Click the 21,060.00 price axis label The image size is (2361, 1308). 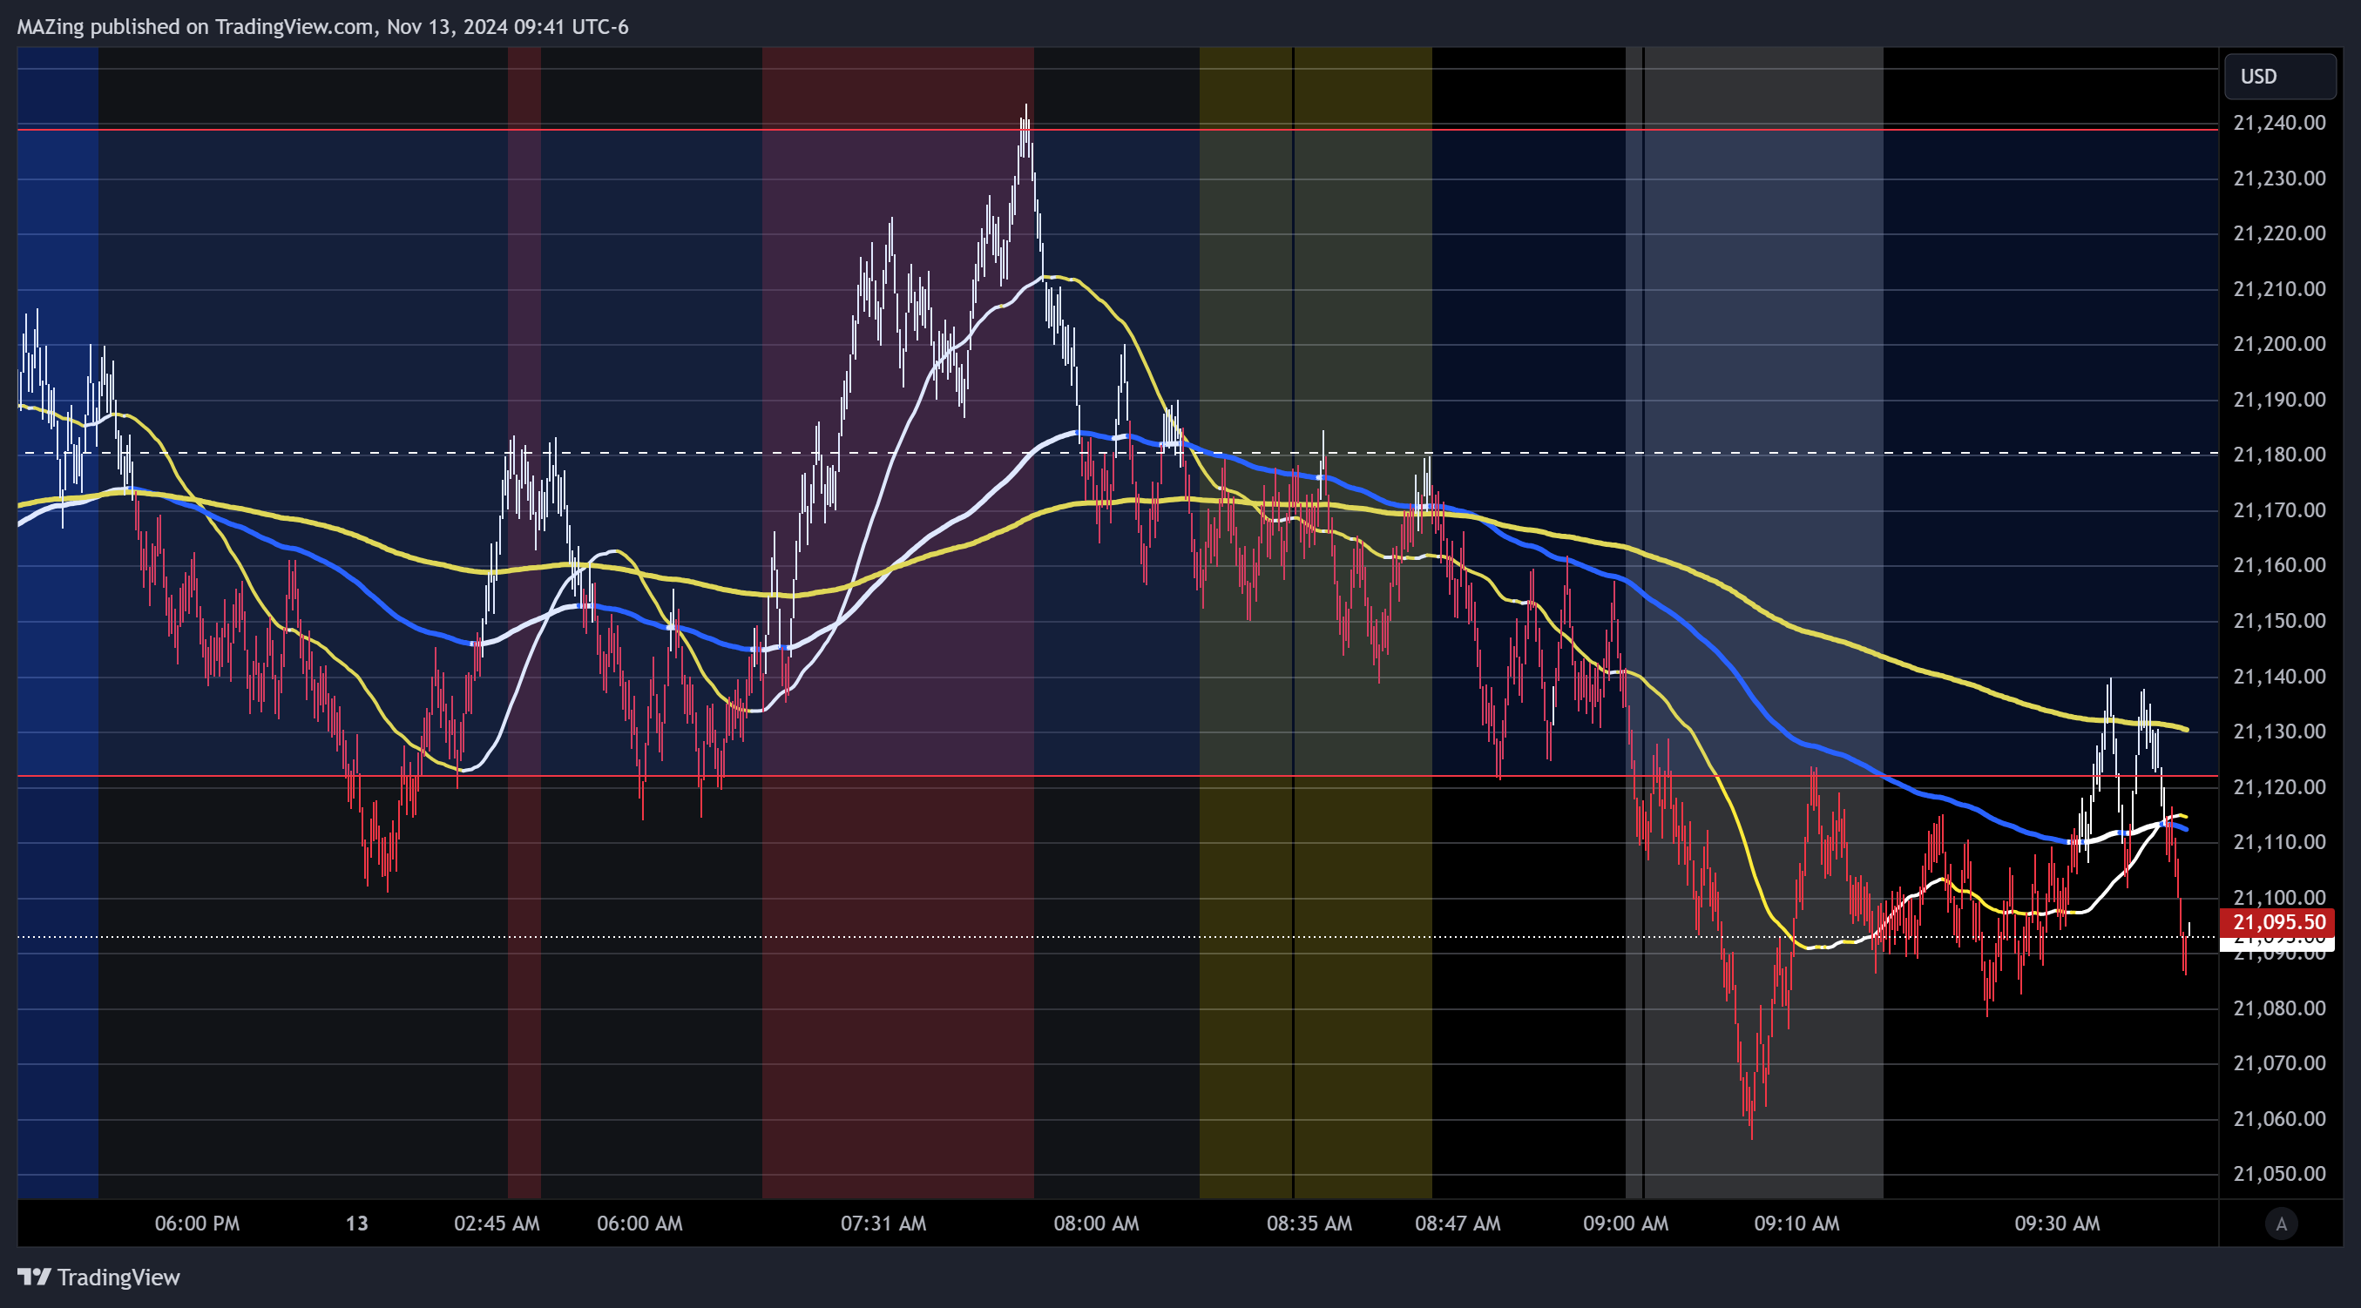(x=2278, y=1118)
